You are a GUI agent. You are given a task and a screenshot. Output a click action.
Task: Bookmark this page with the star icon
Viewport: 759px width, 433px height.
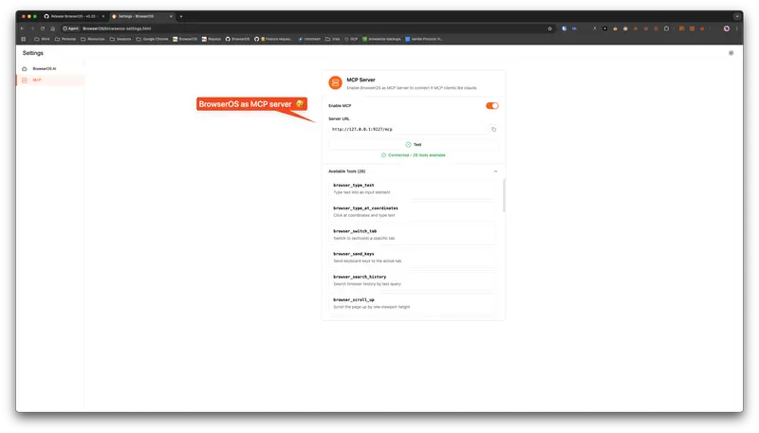pos(550,28)
